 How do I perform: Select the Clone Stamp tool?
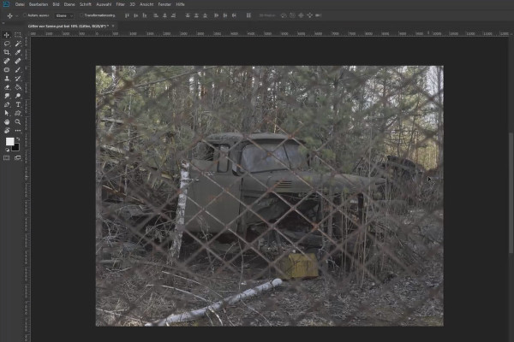point(7,79)
